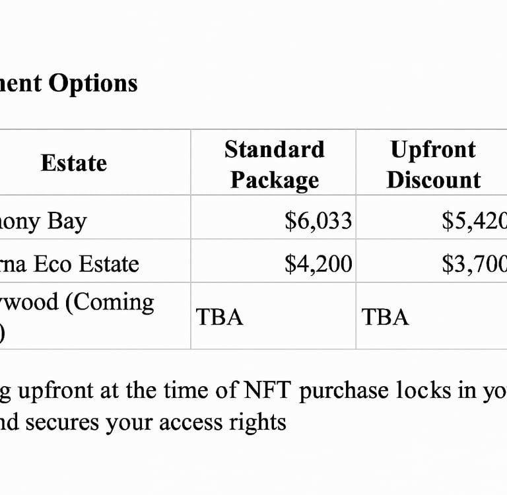Viewport: 507px width, 495px height.
Task: Click the $5,420 upfront discount price
Action: click(474, 220)
